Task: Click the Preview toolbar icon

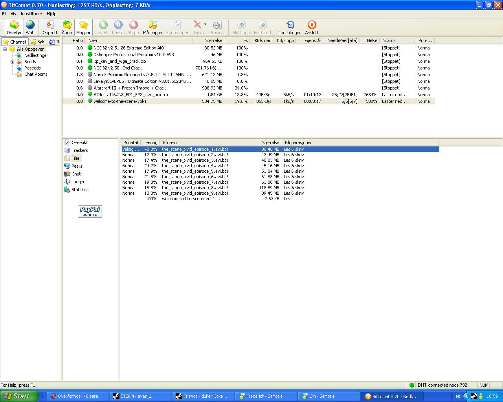Action: tap(217, 27)
